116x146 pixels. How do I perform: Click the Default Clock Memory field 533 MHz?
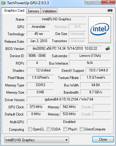[69, 114]
